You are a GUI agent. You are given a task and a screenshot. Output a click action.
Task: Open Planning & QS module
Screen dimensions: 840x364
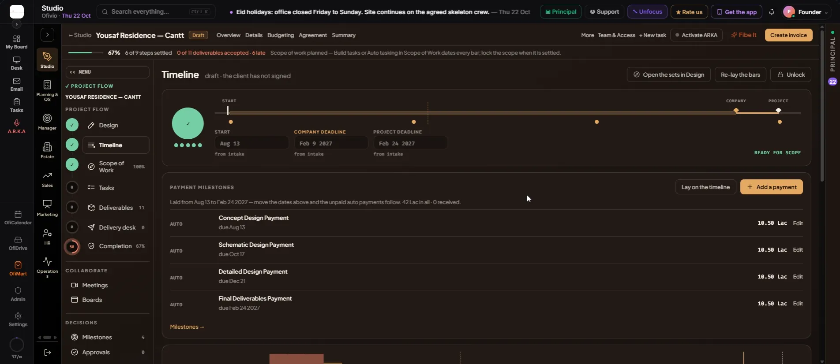click(x=47, y=90)
